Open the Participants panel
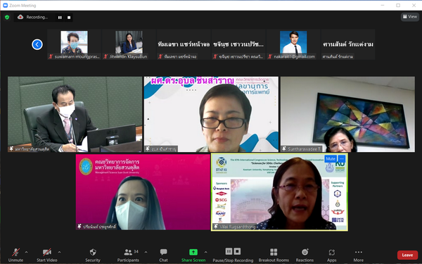The image size is (422, 264). 129,255
